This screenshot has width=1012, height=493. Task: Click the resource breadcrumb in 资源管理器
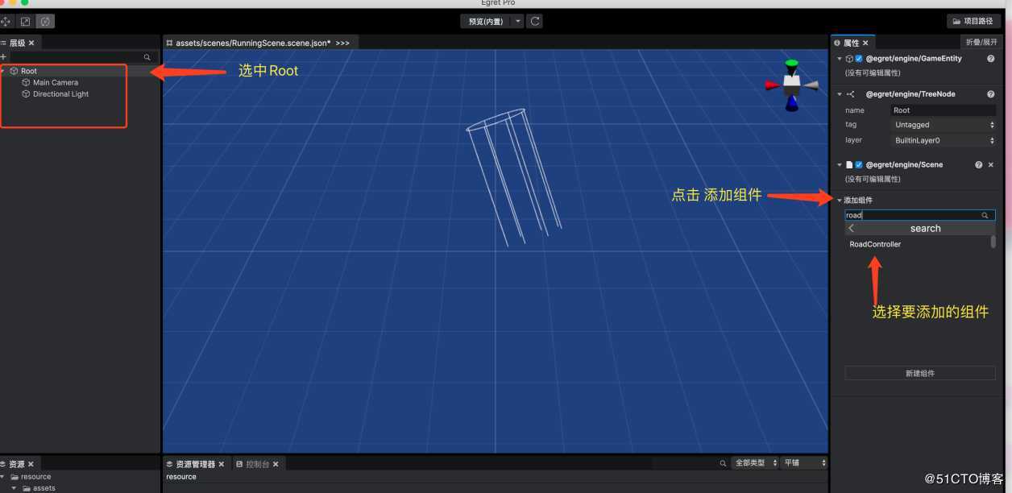click(x=181, y=477)
